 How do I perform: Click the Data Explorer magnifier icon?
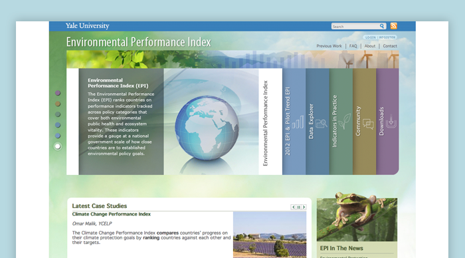click(321, 123)
